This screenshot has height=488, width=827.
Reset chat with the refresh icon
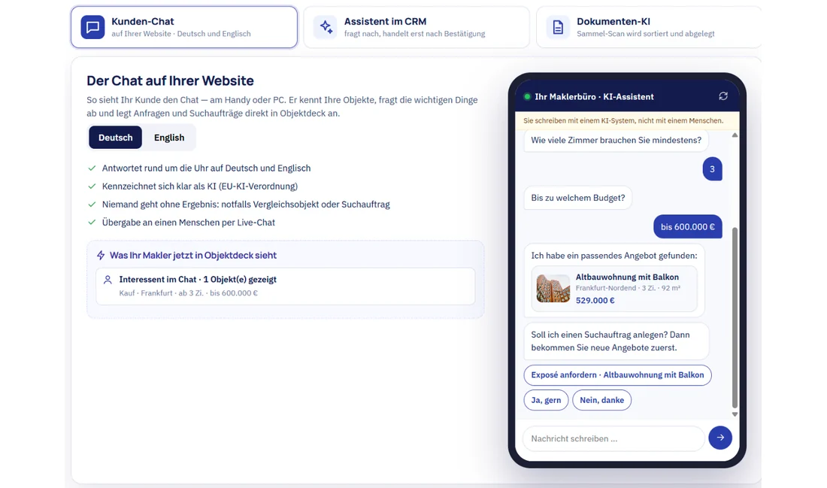point(723,96)
